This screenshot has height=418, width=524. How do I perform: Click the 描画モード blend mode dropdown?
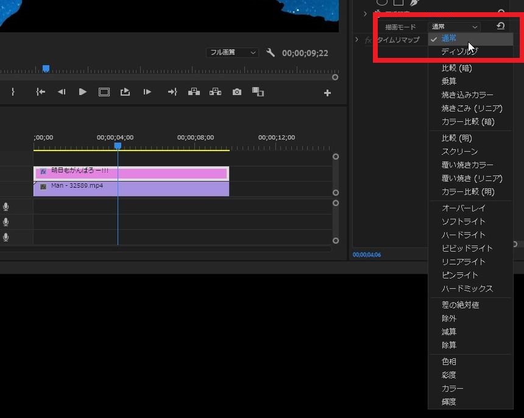pos(455,27)
